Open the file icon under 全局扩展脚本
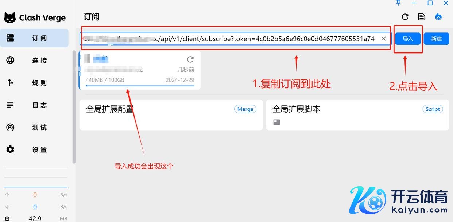 point(277,122)
